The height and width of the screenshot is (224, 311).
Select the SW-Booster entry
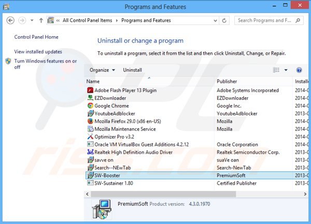point(107,175)
